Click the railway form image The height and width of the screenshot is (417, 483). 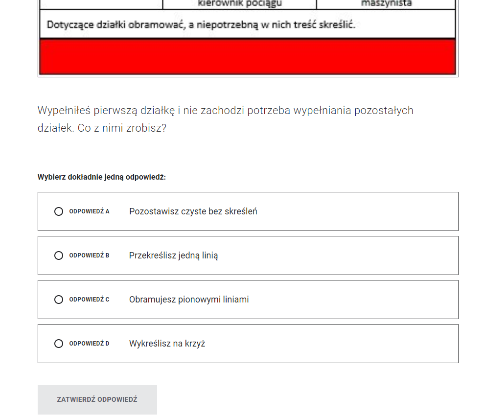tap(248, 38)
